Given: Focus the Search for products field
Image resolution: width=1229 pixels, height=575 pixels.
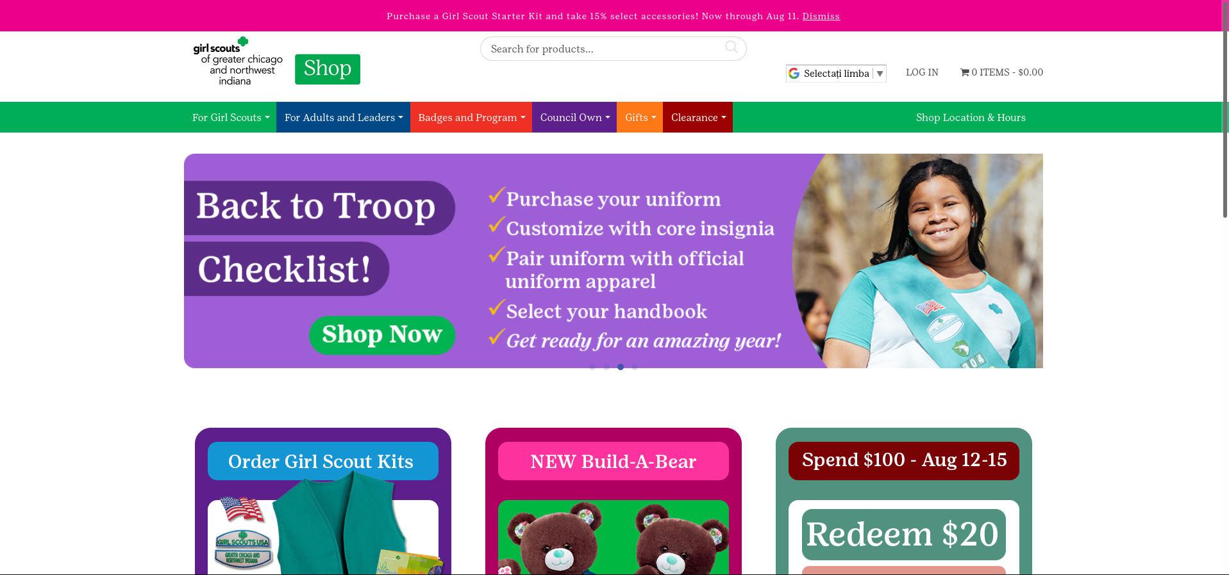Looking at the screenshot, I should tap(613, 49).
